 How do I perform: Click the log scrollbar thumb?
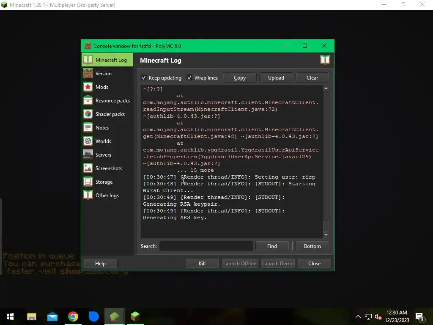click(326, 226)
